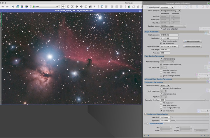Uncheck Apply color calibration
The image size is (210, 138).
(161, 29)
